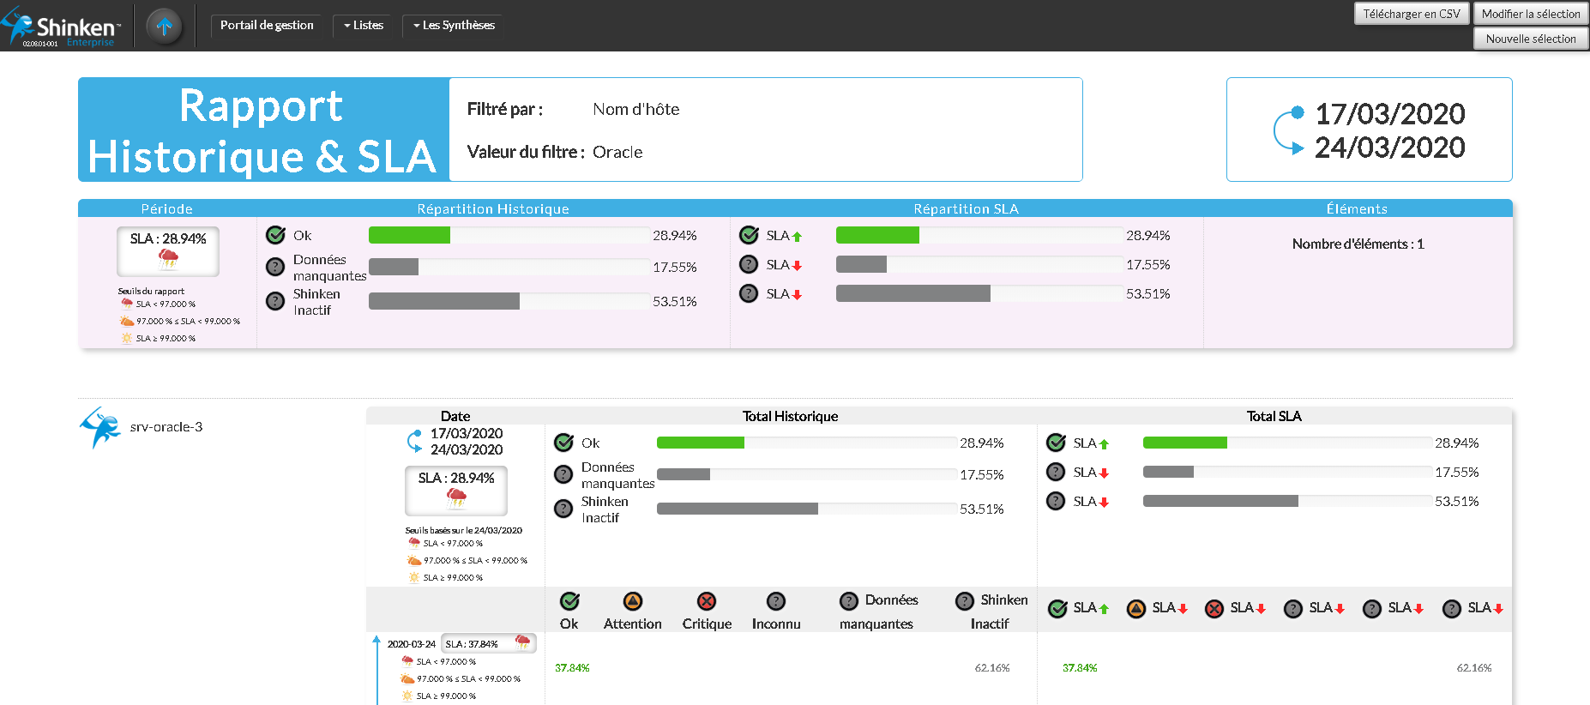Click the host icon beside srv-oracle-3
Image resolution: width=1590 pixels, height=705 pixels.
pos(101,427)
